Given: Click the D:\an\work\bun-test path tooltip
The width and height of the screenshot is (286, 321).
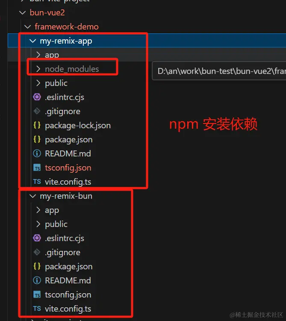Looking at the screenshot, I should pyautogui.click(x=219, y=71).
